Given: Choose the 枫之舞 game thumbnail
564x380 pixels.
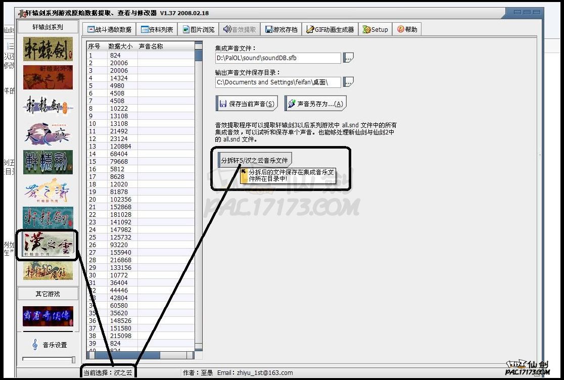Looking at the screenshot, I should (48, 77).
